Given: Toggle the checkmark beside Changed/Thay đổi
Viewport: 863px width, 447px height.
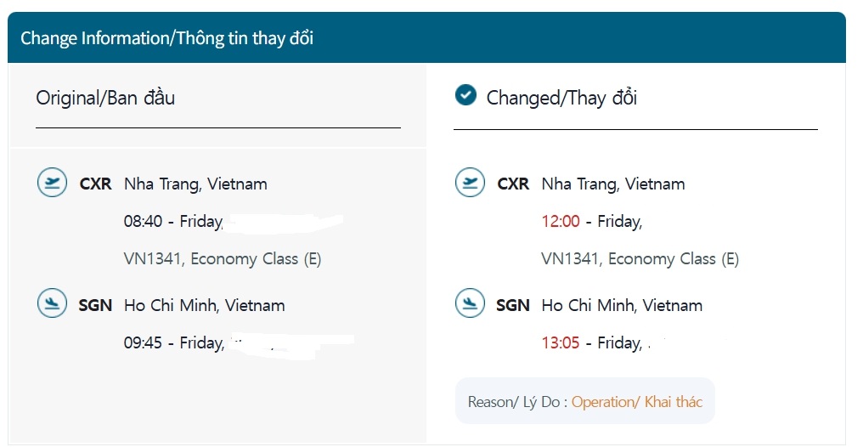Looking at the screenshot, I should pos(465,95).
